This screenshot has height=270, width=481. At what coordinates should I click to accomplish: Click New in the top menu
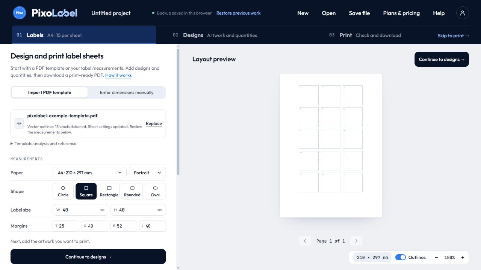(303, 13)
